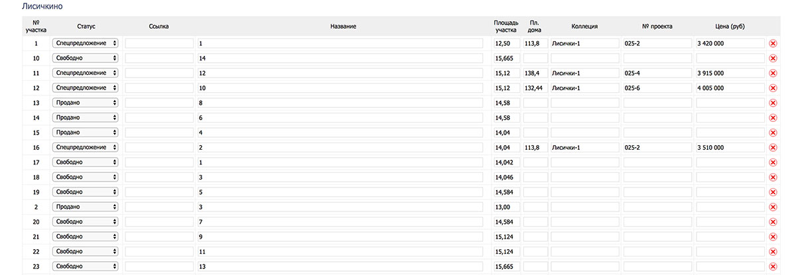Delete row for plot 12
This screenshot has width=796, height=275.
click(x=773, y=88)
